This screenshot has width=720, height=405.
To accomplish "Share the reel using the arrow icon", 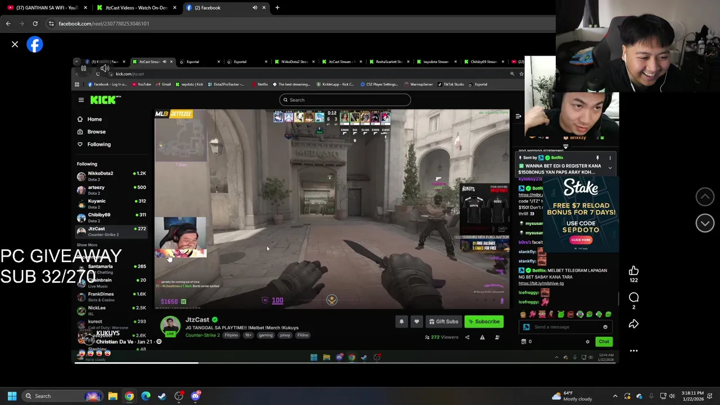I will click(633, 324).
